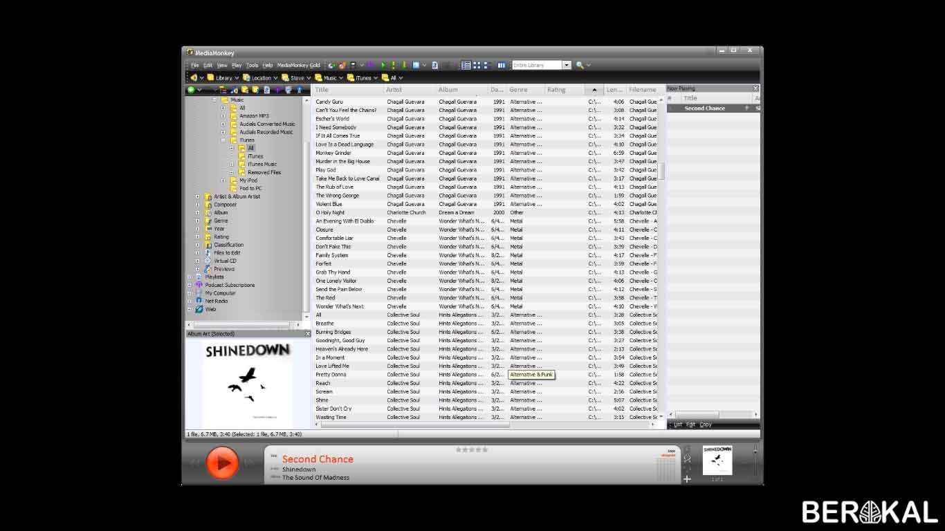
Task: Open the MediaMonkey Gold menu
Action: point(298,65)
